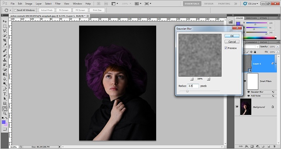Hide the Background layer eye icon
Viewport: 281px width, 149px height.
(237, 107)
